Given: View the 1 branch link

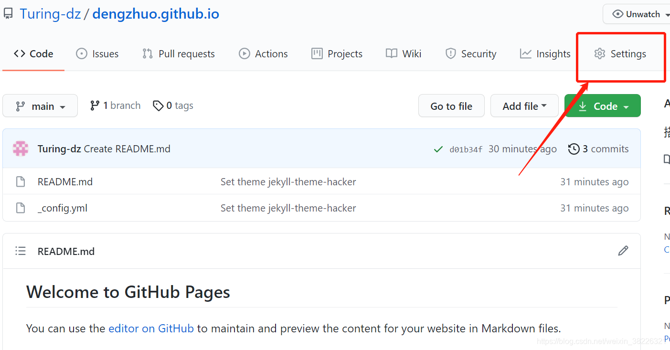Looking at the screenshot, I should tap(115, 106).
